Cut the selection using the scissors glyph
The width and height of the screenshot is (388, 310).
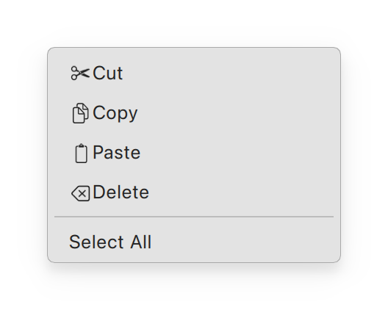pos(80,73)
